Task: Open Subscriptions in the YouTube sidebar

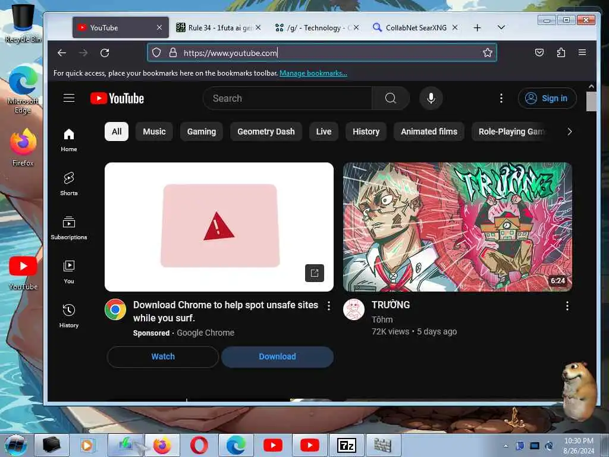Action: point(69,228)
